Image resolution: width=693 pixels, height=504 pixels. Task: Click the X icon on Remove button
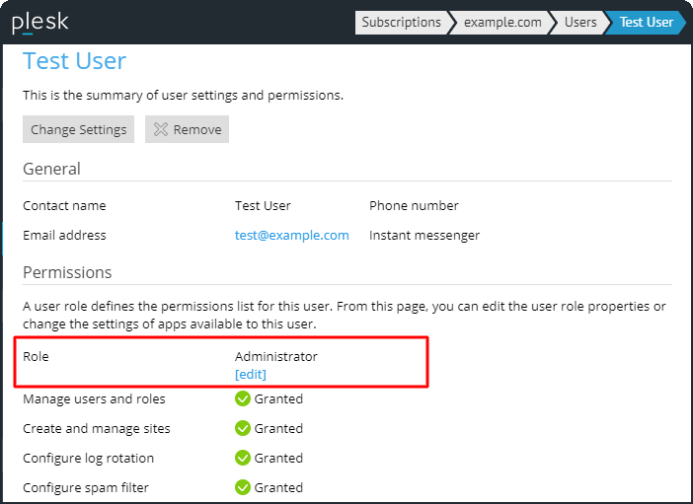[x=160, y=129]
